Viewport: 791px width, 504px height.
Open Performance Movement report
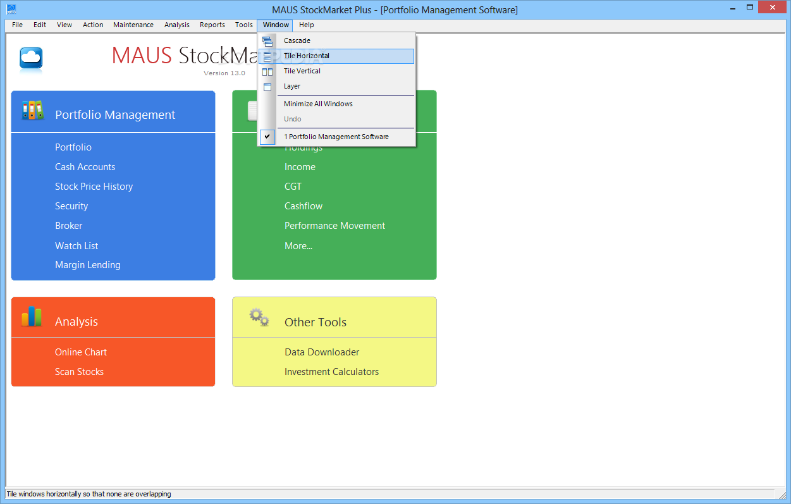[335, 226]
